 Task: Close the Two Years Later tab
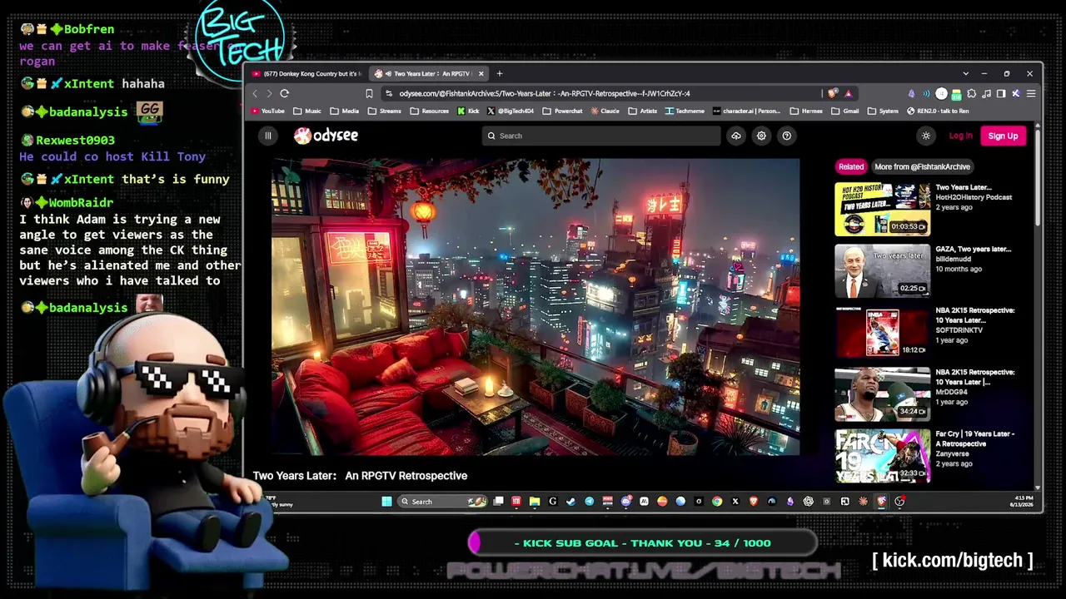click(x=481, y=73)
